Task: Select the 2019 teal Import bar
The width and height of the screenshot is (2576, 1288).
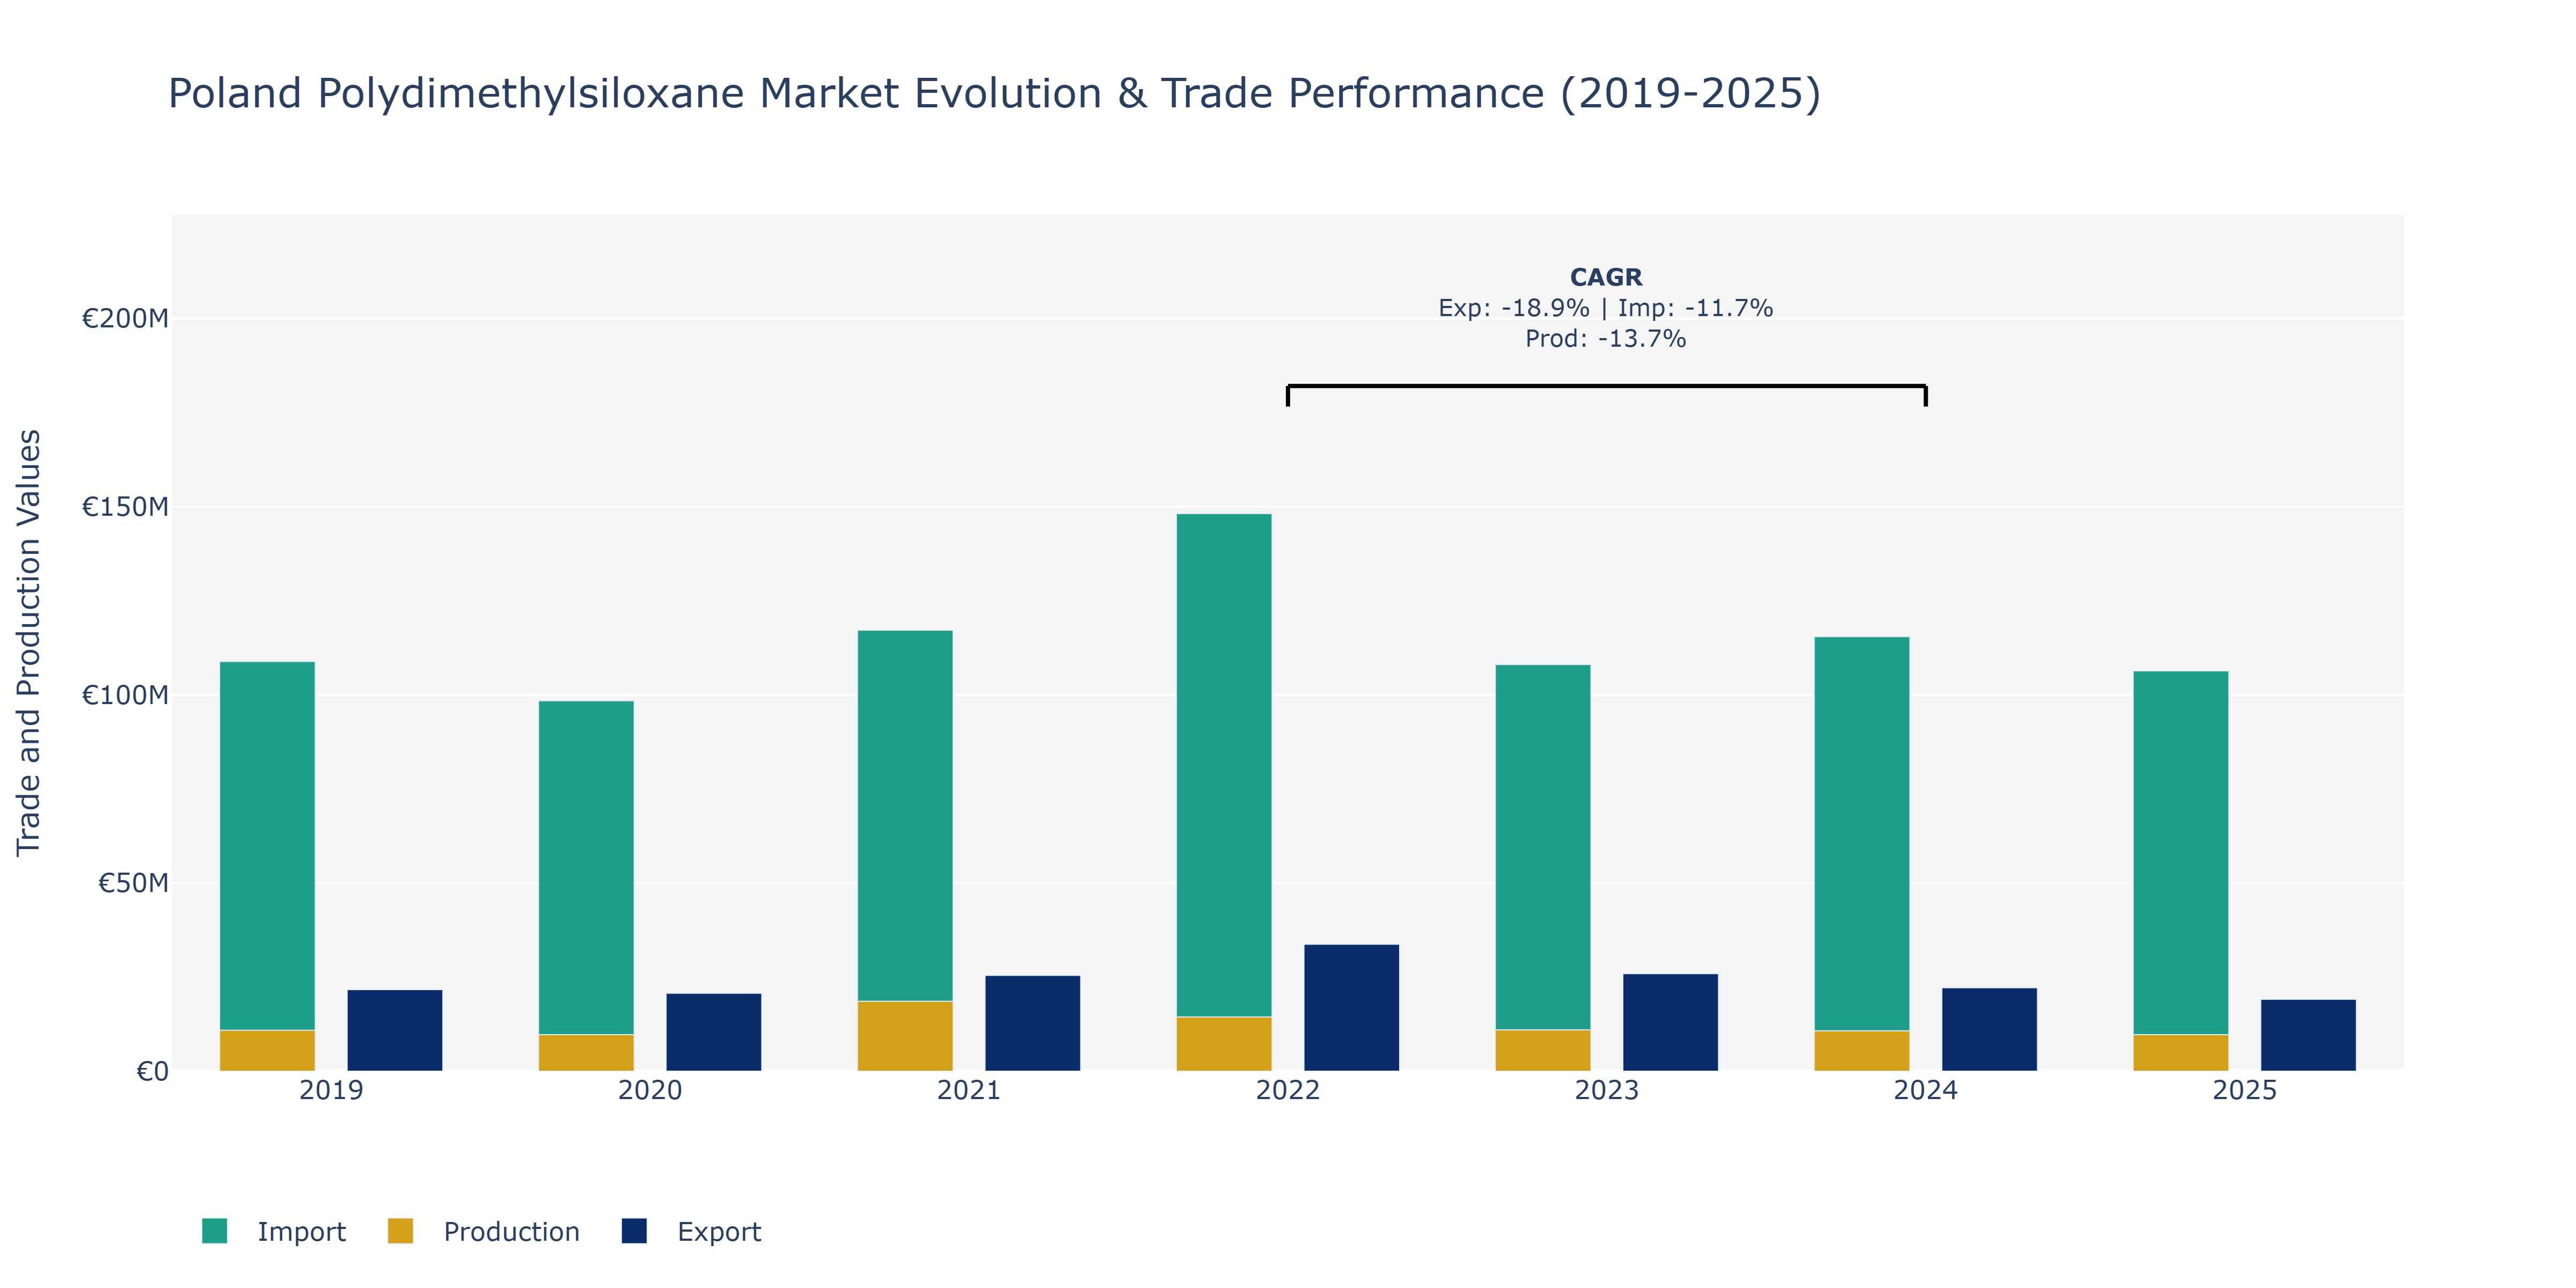Action: coord(267,846)
